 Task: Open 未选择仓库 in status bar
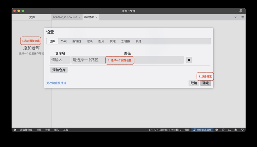tap(26, 130)
